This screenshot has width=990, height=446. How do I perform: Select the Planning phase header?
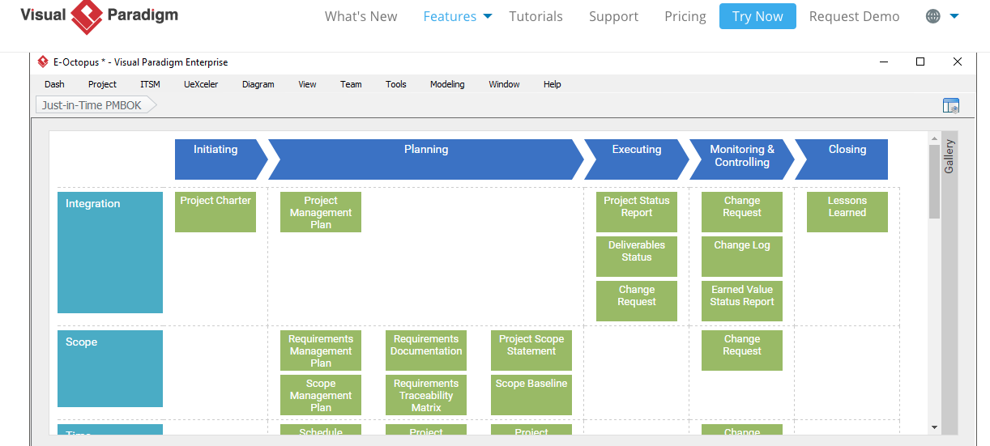pos(426,159)
